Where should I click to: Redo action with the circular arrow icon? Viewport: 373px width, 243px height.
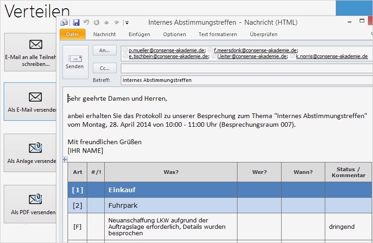point(96,22)
